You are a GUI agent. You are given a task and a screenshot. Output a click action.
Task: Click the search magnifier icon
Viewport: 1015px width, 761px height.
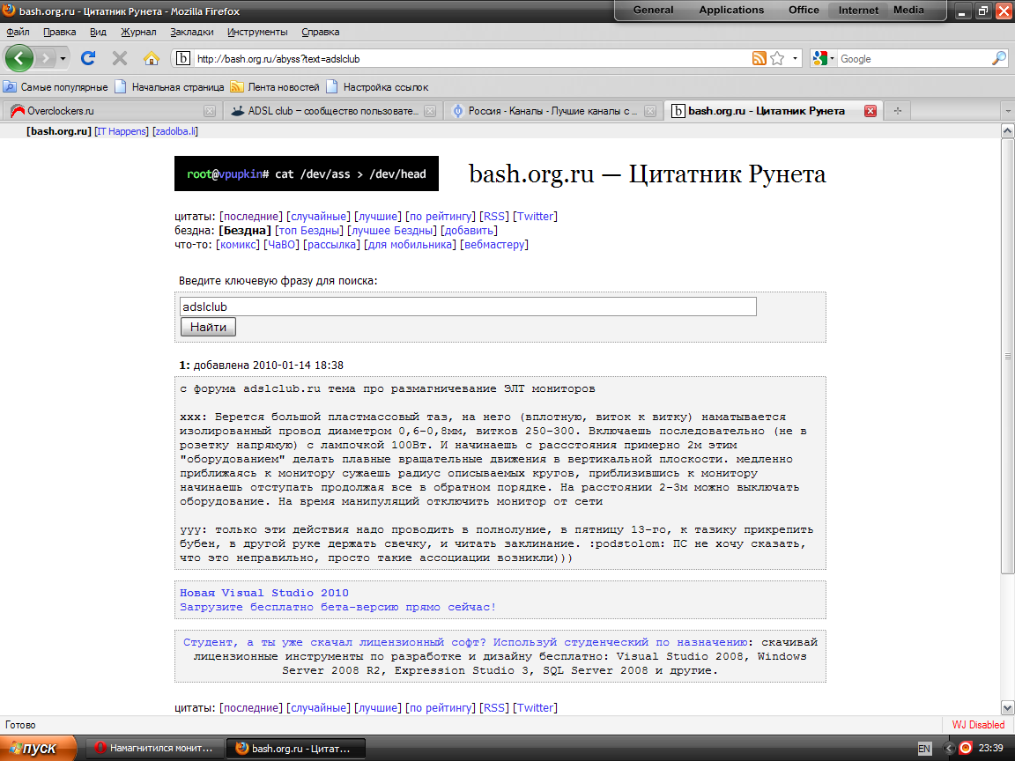999,58
